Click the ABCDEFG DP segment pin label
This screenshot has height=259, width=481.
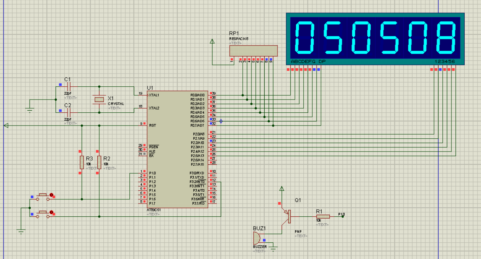tap(308, 62)
